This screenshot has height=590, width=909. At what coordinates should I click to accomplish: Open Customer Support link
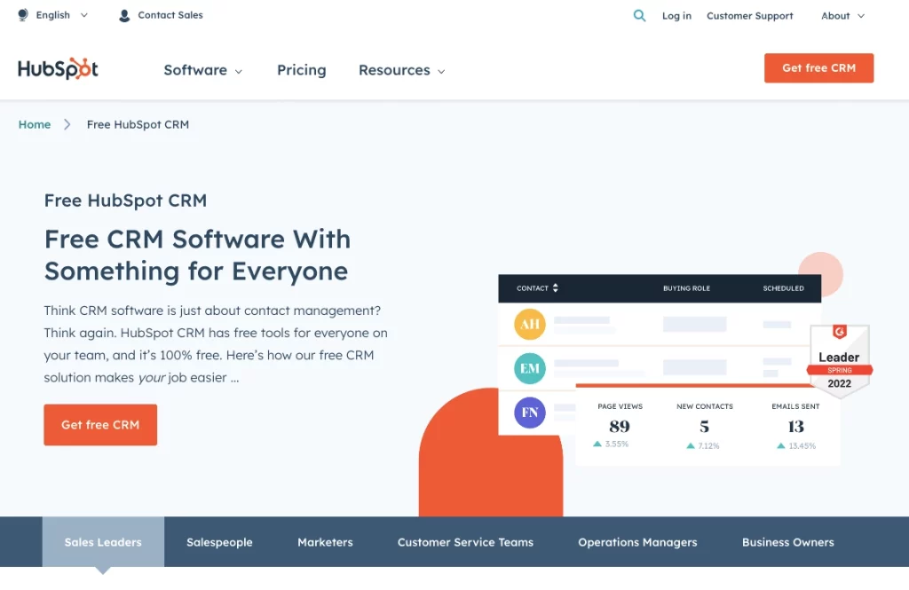tap(749, 16)
